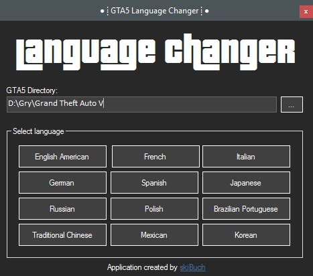This screenshot has width=313, height=276.
Task: Pick the Japanese language option
Action: pyautogui.click(x=246, y=182)
